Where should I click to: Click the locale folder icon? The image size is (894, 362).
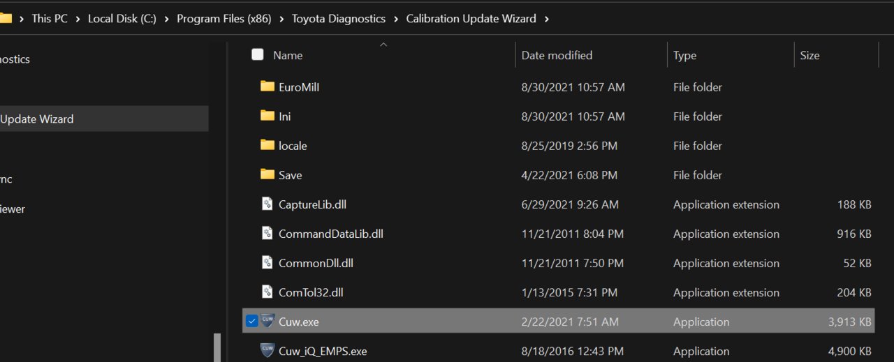(267, 145)
